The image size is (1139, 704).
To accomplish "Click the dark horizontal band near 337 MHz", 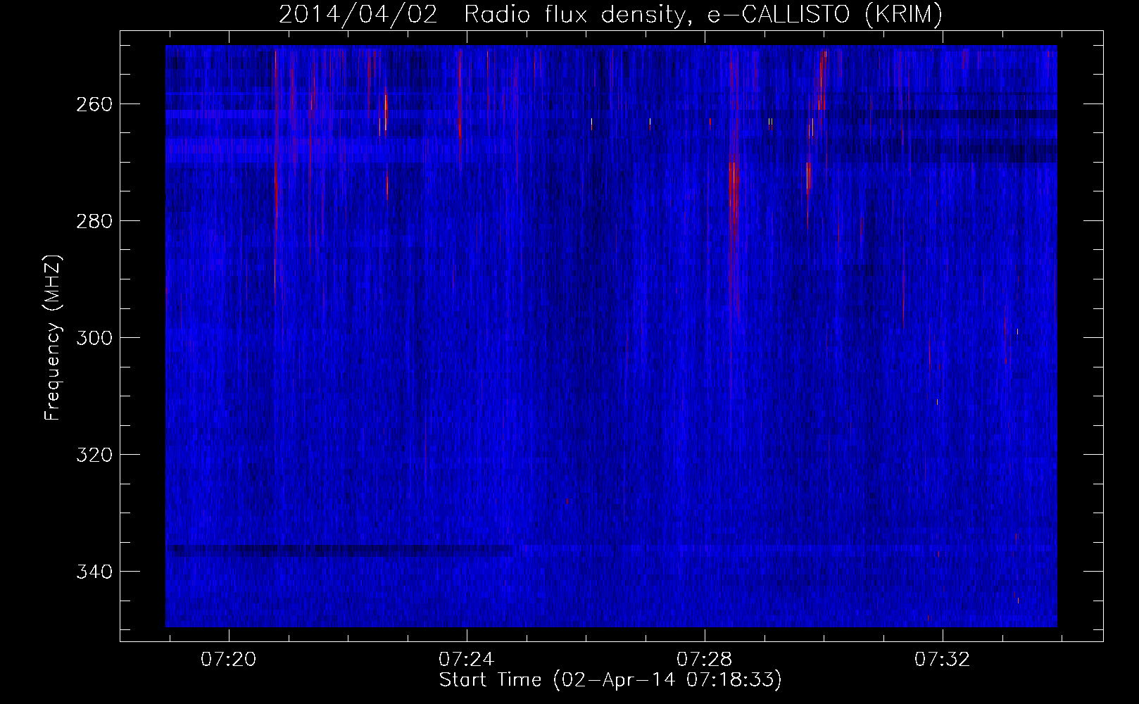I will pyautogui.click(x=339, y=551).
